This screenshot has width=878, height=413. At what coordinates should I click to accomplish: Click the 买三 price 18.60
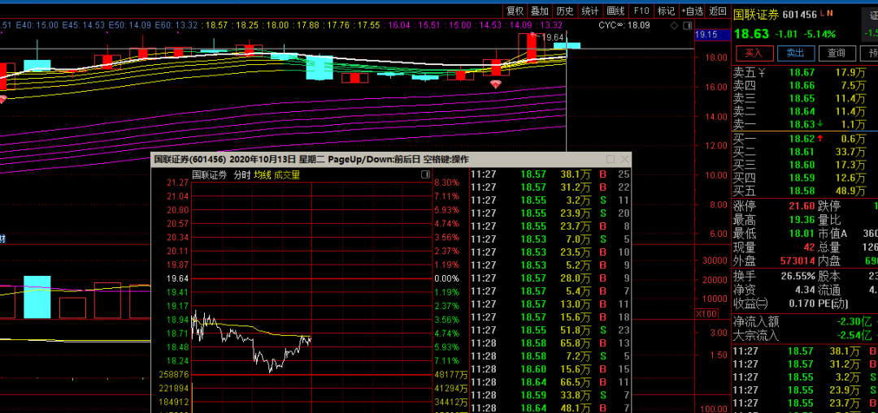click(802, 165)
